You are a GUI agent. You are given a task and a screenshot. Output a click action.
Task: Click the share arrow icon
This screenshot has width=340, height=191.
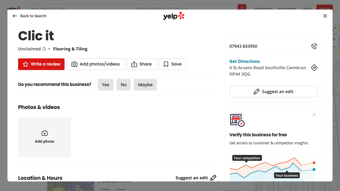(x=134, y=64)
